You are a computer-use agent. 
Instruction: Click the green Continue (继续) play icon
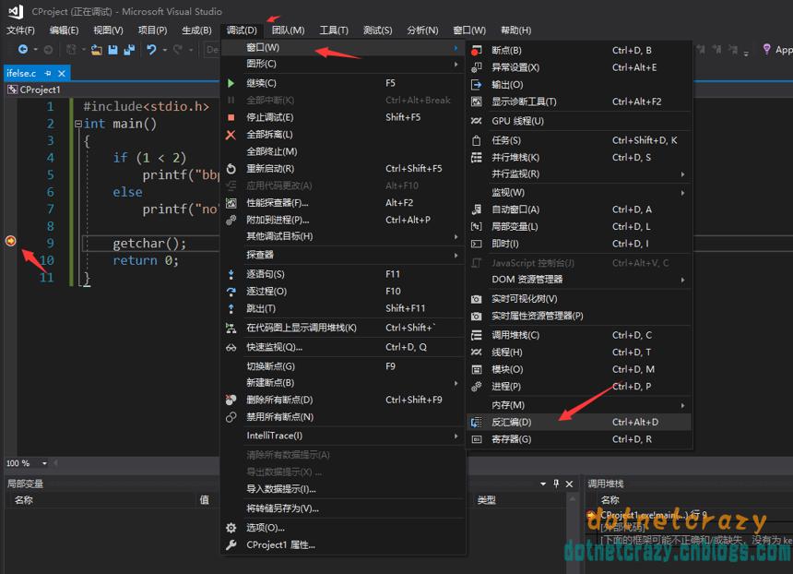coord(231,83)
